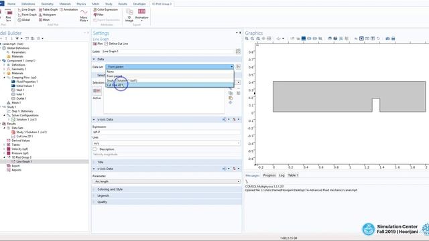Add a Line Graph from the ribbon

27,9
